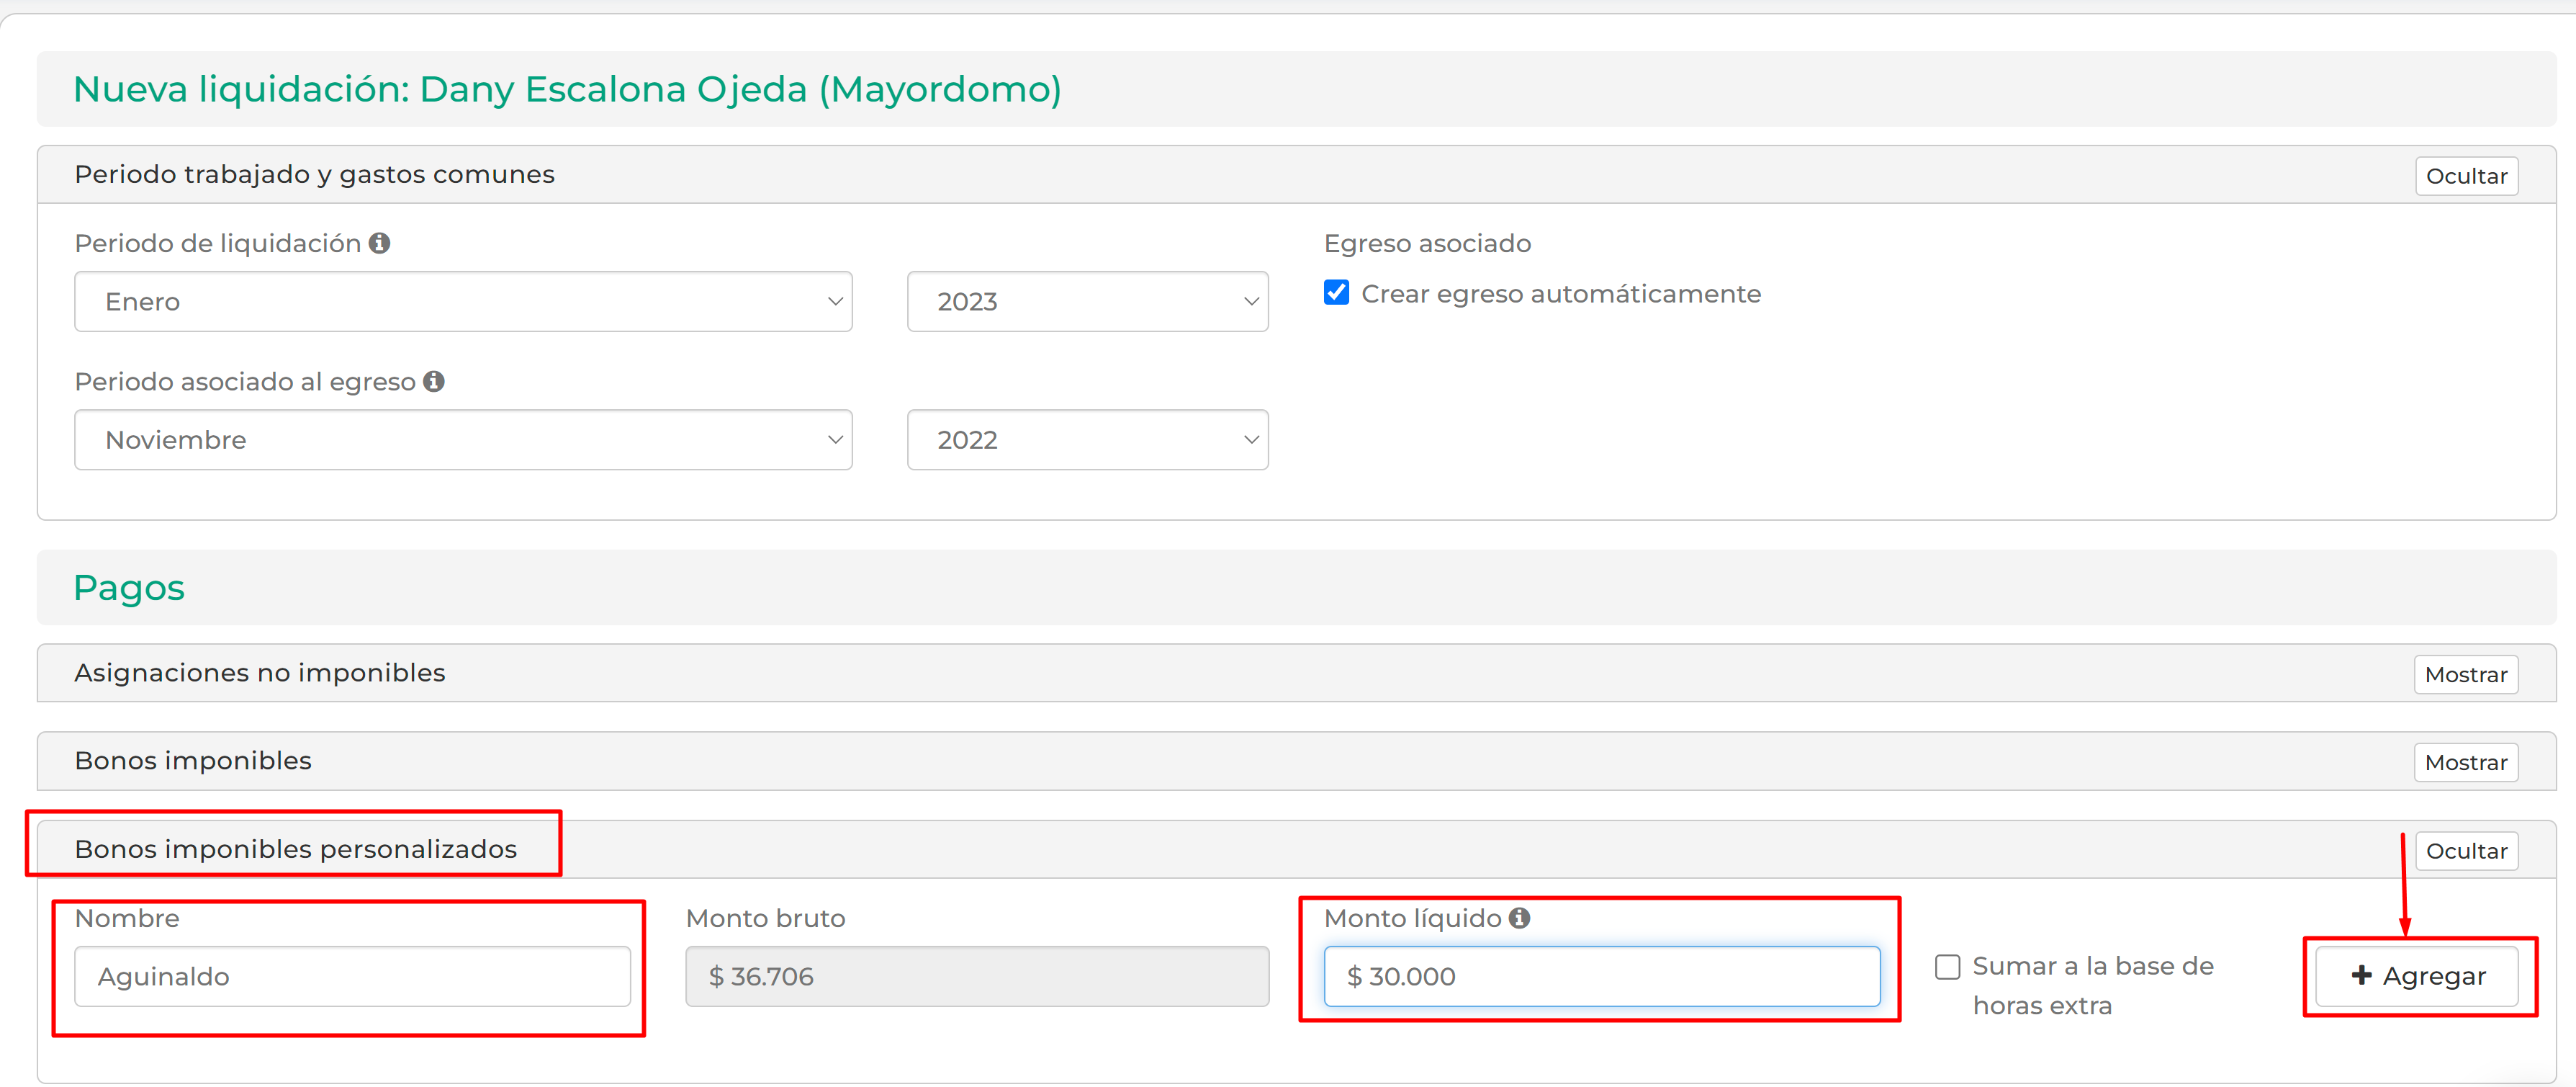
Task: Show Asignaciones no imponibles section
Action: 2466,675
